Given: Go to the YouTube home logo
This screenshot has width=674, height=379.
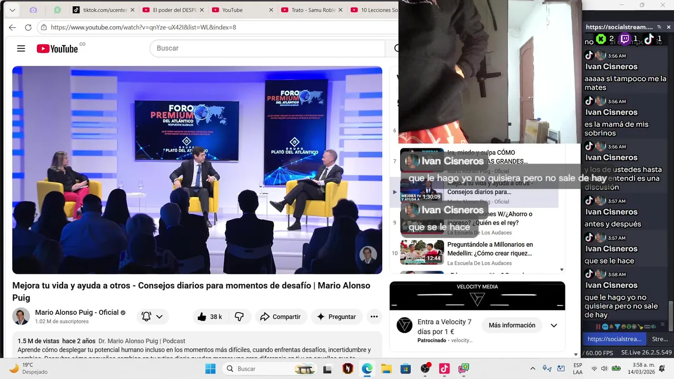Looking at the screenshot, I should (57, 48).
